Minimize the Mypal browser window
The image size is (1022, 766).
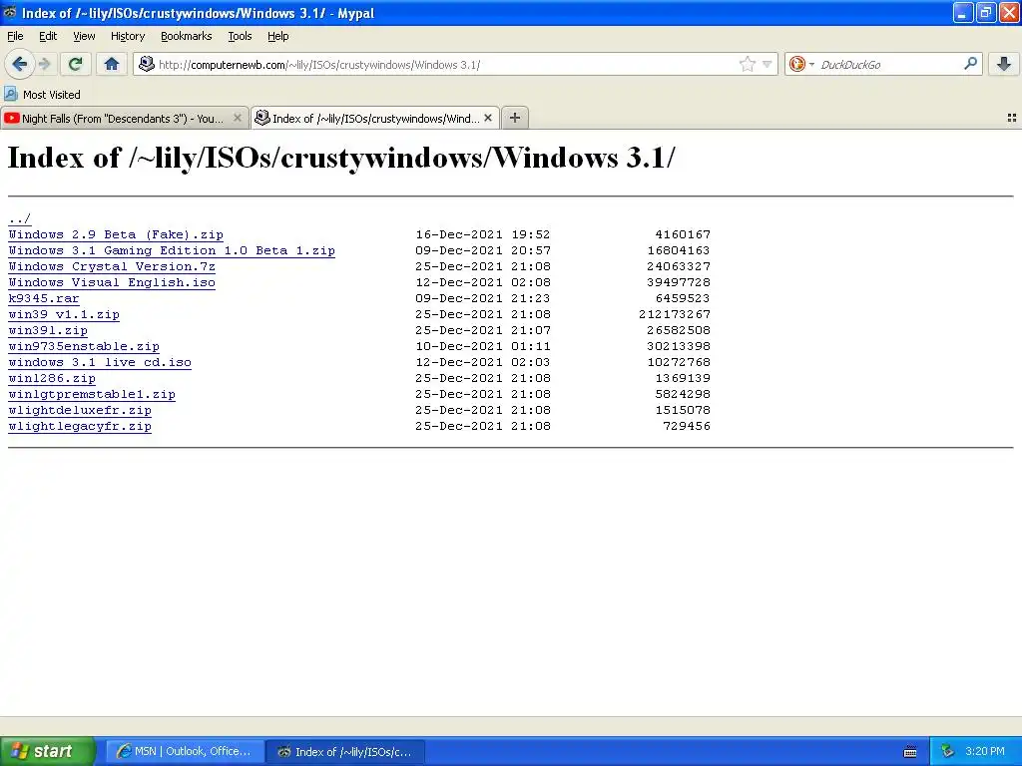click(x=963, y=12)
